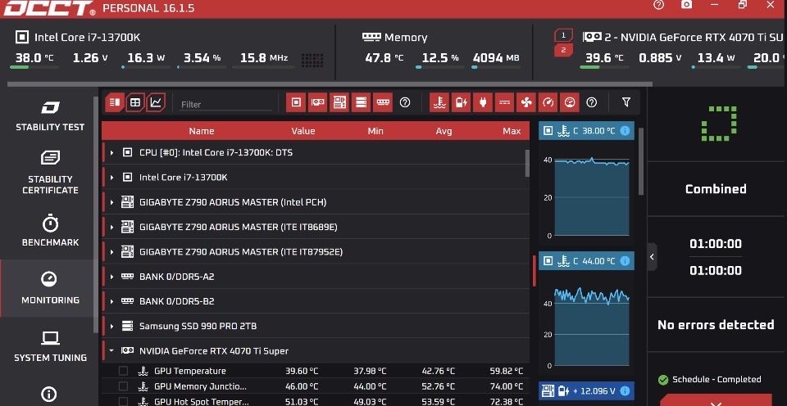Toggle the GPU device filter icon
This screenshot has width=787, height=406.
(x=317, y=102)
